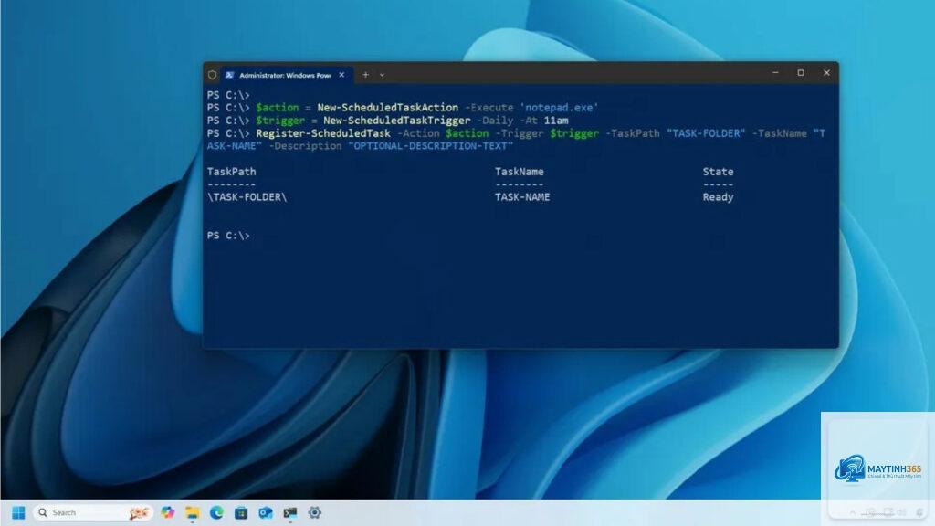Viewport: 935px width, 526px height.
Task: Open File Explorer from the taskbar
Action: click(192, 512)
